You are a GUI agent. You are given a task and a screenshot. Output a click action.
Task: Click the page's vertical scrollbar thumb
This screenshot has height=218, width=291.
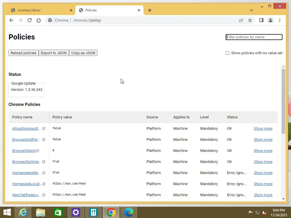[x=283, y=101]
